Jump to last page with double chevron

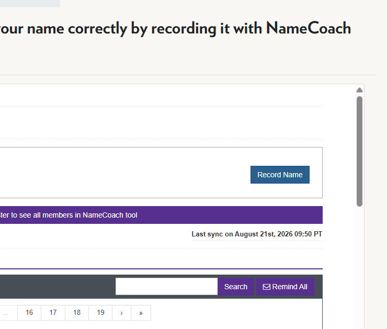click(141, 313)
